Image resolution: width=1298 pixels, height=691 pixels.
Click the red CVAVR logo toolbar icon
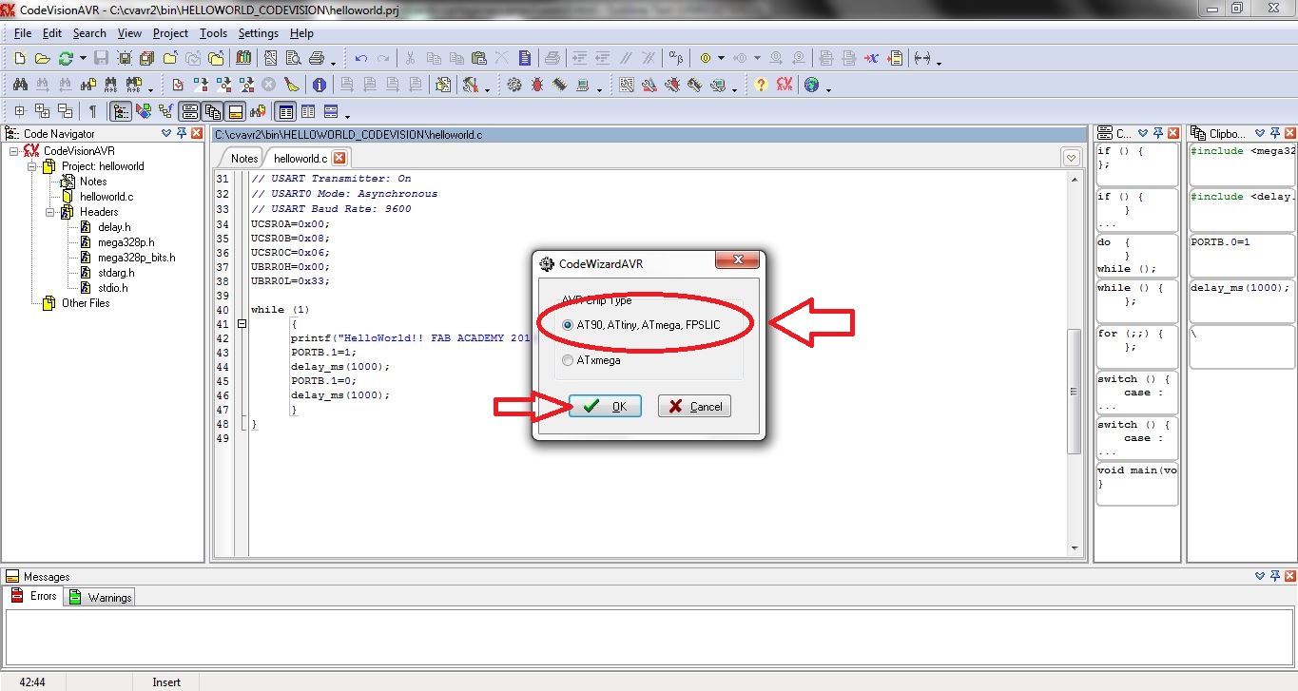[x=785, y=85]
